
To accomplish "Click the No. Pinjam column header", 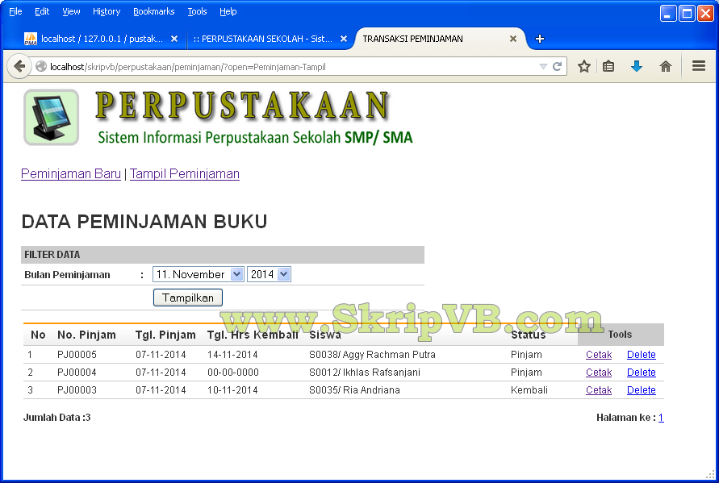I will click(86, 335).
